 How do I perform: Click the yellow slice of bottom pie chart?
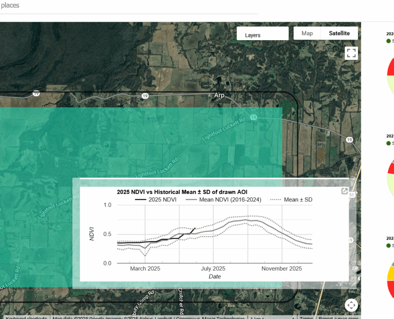pos(390,274)
